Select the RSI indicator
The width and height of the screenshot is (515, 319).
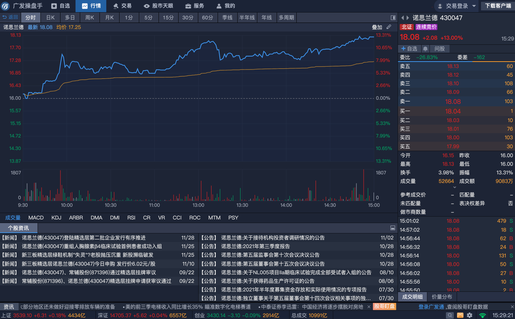pyautogui.click(x=131, y=218)
